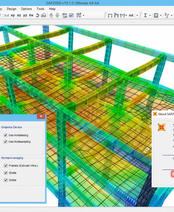The width and height of the screenshot is (174, 212).
Task: Expand the nd toolbar dropdown arrow
Action: [137, 15]
